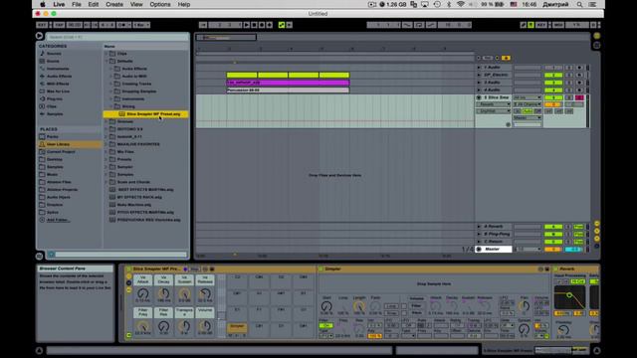Viewport: 637px width, 358px height.
Task: Toggle Draw Mode pencil button
Action: coord(524,25)
